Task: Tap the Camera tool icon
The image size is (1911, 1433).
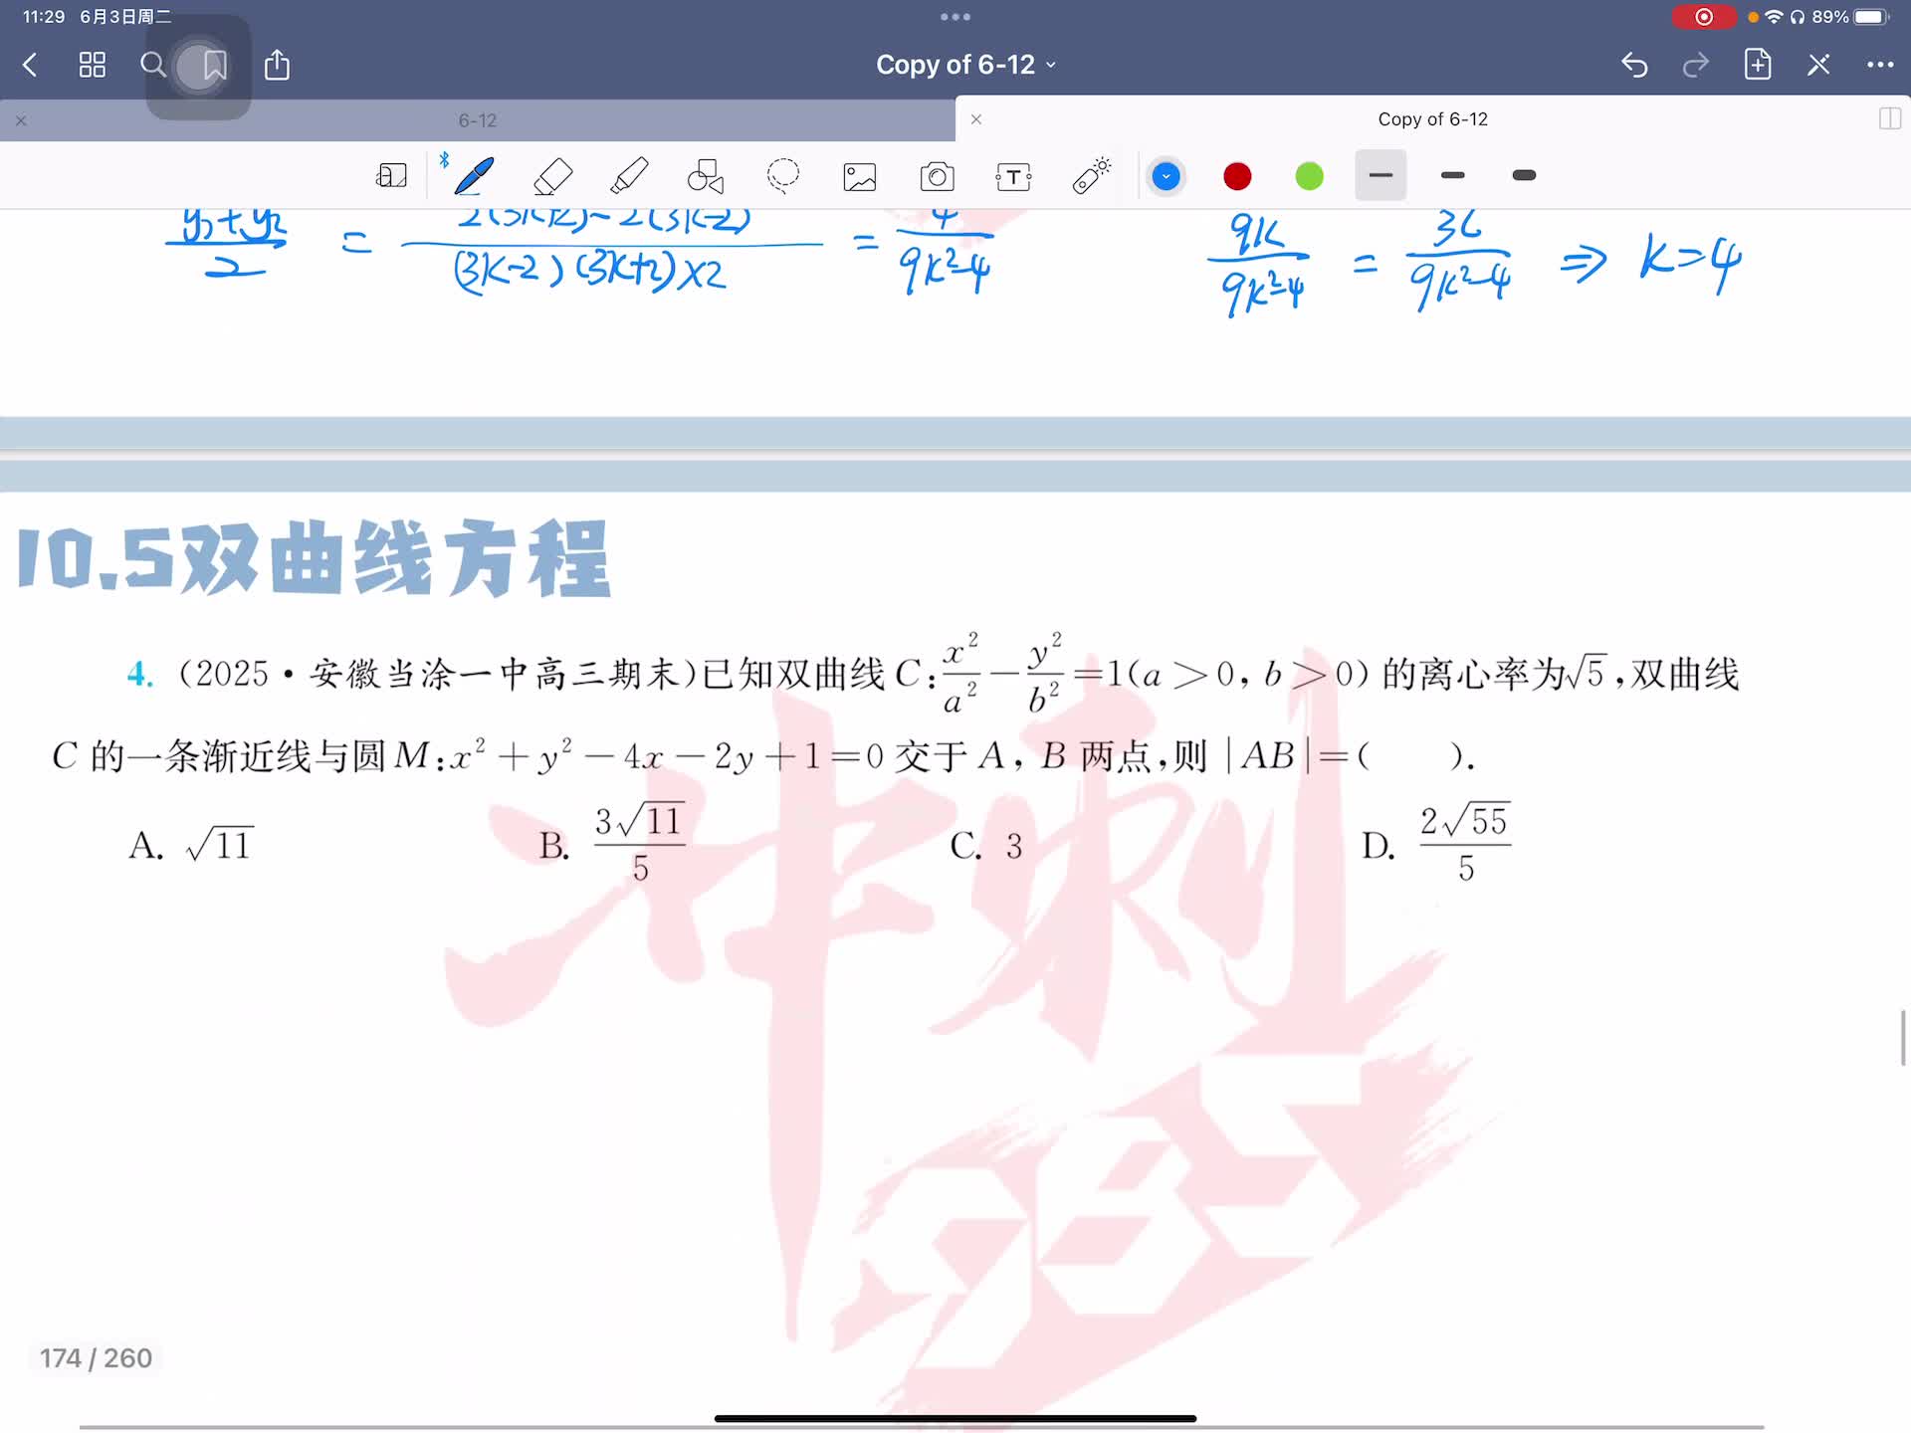Action: [937, 177]
